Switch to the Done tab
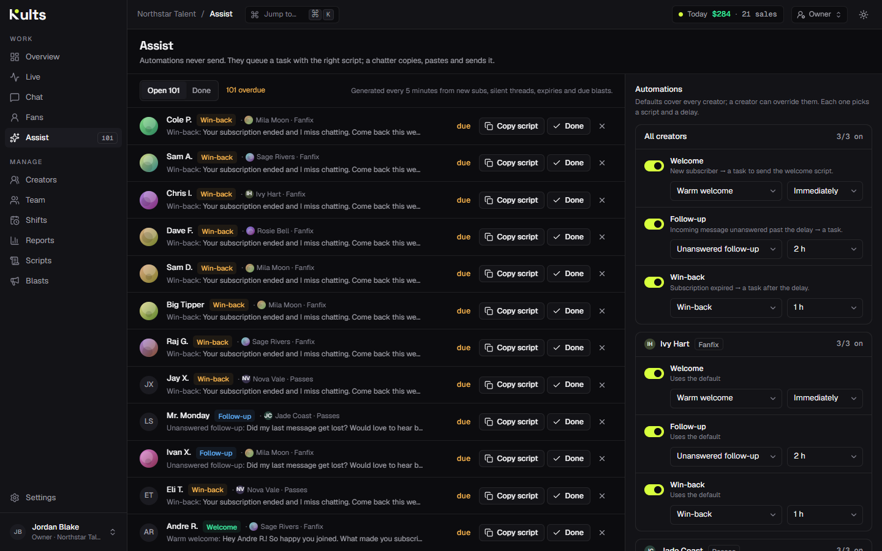Viewport: 882px width, 551px height. [202, 91]
